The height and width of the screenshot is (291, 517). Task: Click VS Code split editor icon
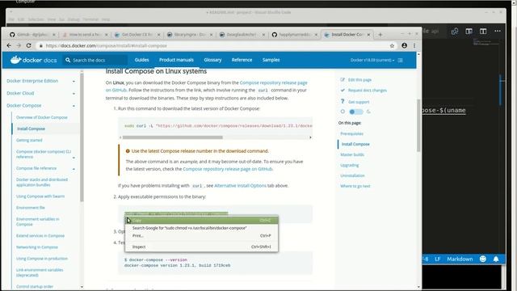point(483,31)
